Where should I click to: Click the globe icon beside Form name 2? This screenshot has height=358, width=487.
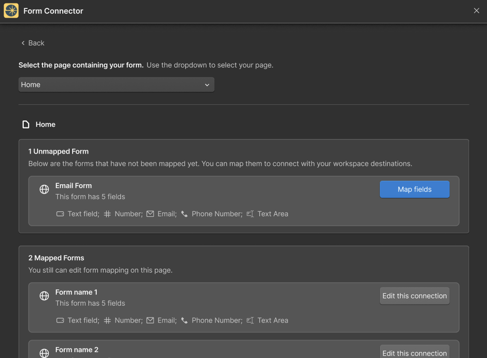[x=44, y=353]
